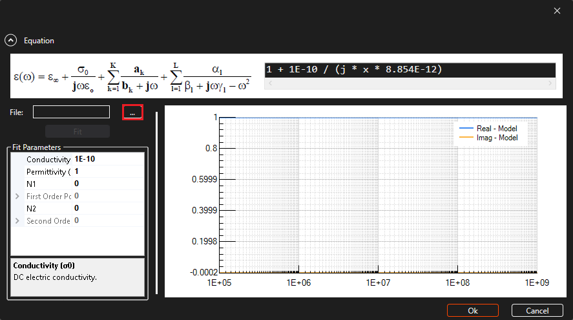Click the Fit Parameters group title

[x=37, y=147]
